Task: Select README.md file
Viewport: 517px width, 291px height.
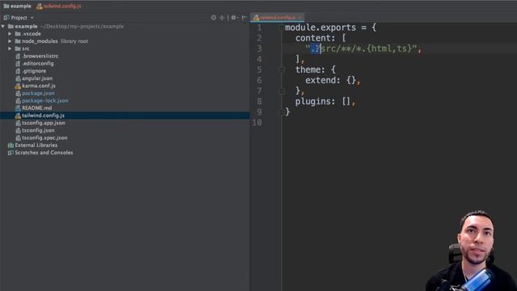Action: pyautogui.click(x=36, y=108)
